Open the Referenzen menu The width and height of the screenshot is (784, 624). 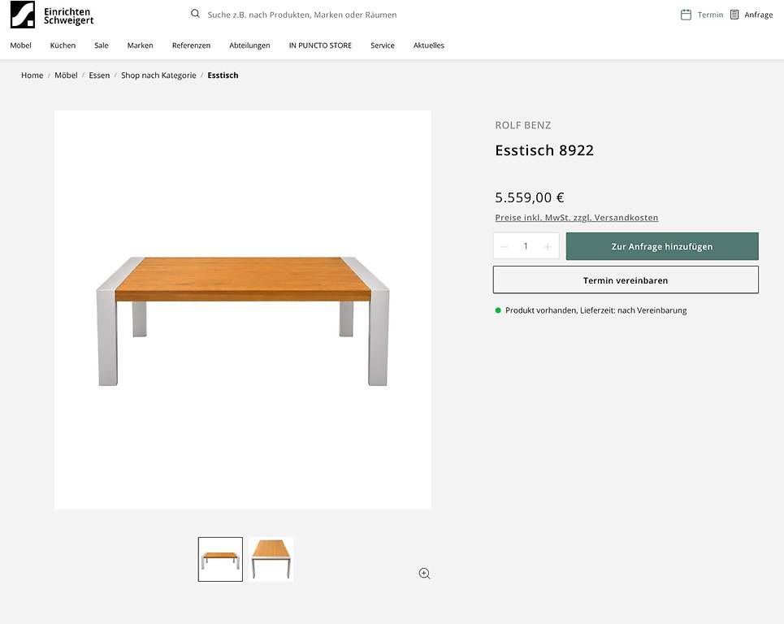click(x=191, y=45)
